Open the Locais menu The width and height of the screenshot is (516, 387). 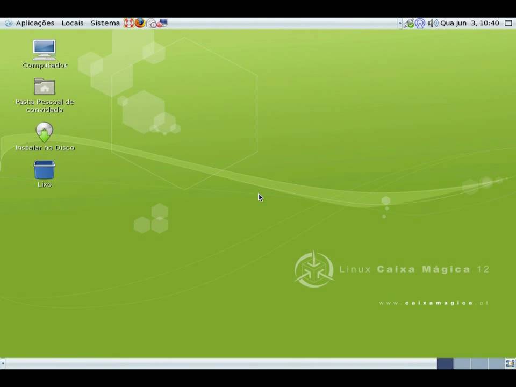pyautogui.click(x=73, y=23)
